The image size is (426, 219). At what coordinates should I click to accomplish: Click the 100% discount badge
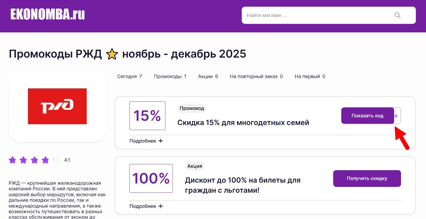click(x=151, y=178)
